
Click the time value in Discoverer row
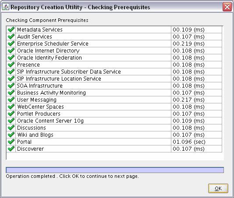[188, 149]
